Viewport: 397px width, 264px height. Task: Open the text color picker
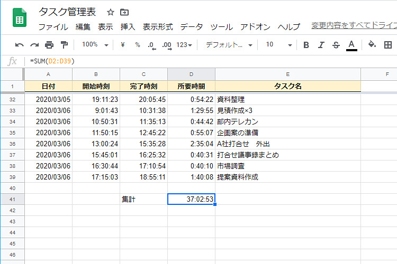(x=351, y=45)
